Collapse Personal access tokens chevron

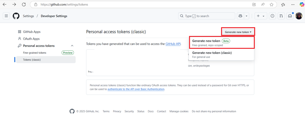72,46
